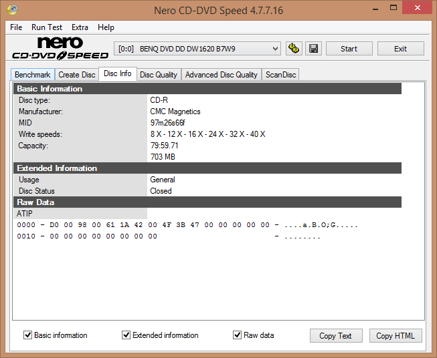Click the raw data row starting 0000

(187, 225)
